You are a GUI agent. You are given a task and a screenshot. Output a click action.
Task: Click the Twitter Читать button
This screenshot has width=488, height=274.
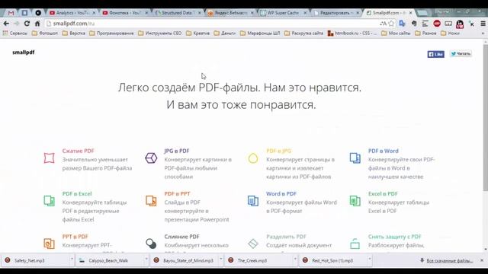(x=461, y=54)
